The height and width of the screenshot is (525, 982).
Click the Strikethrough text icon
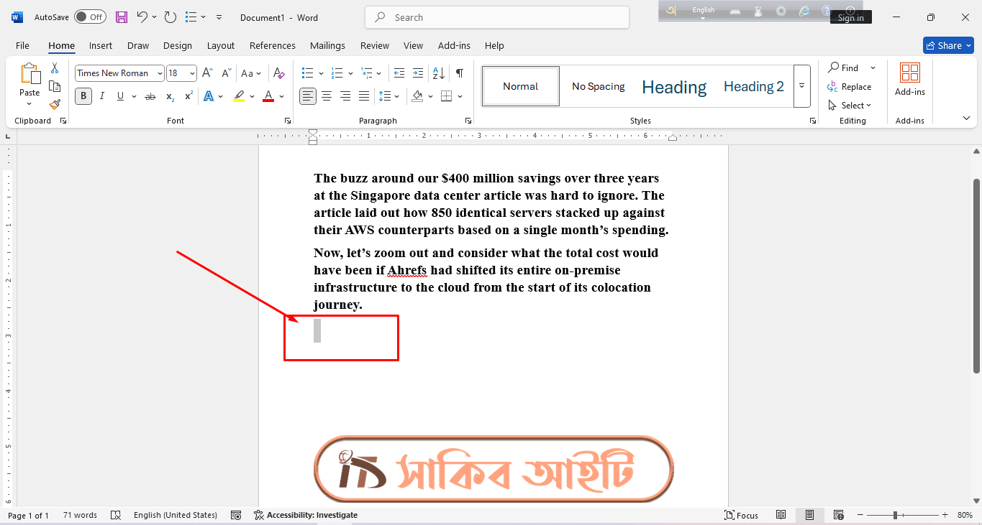point(150,96)
